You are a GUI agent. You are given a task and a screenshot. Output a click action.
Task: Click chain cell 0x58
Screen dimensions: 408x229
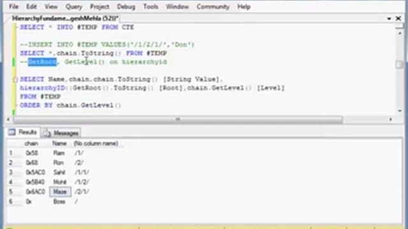point(32,153)
